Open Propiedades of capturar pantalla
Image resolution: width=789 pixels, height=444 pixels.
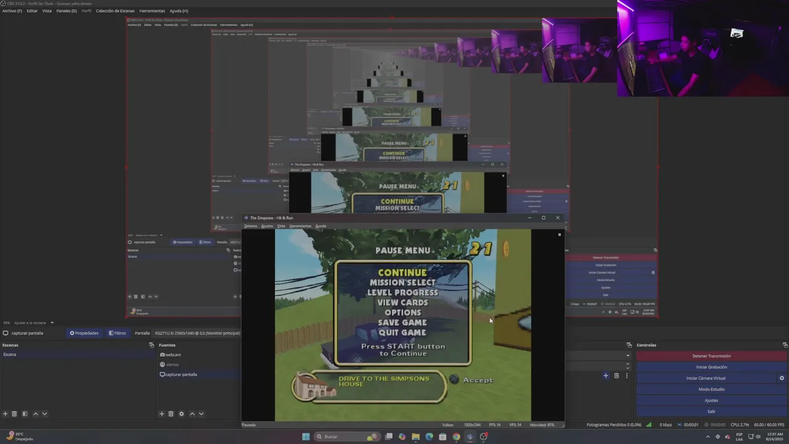pos(84,333)
